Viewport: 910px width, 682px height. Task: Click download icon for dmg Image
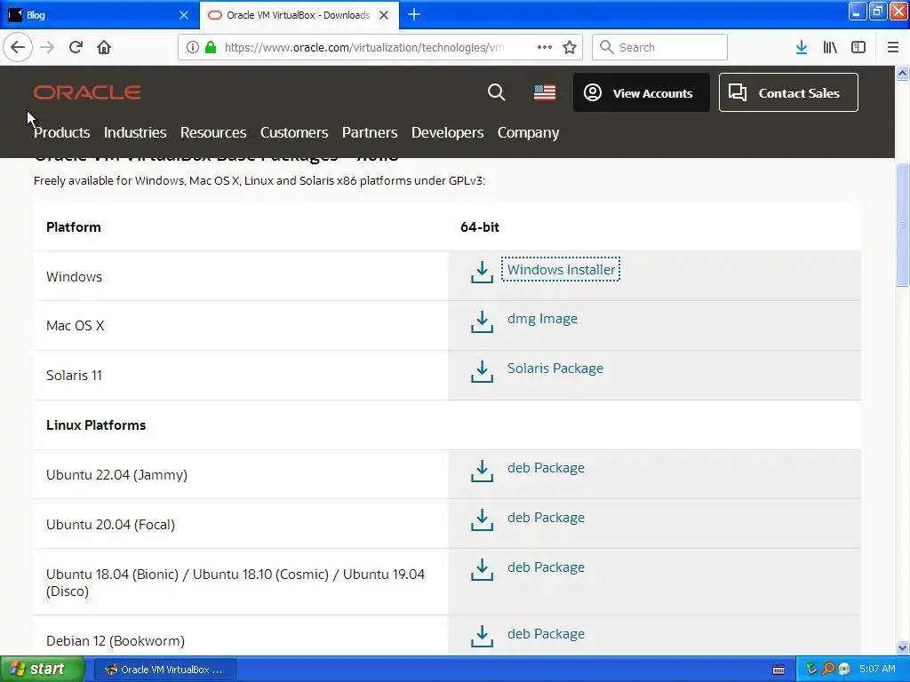(x=482, y=321)
